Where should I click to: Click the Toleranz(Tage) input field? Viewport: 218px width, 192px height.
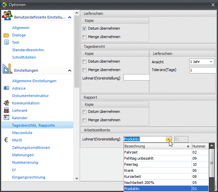coord(203,70)
